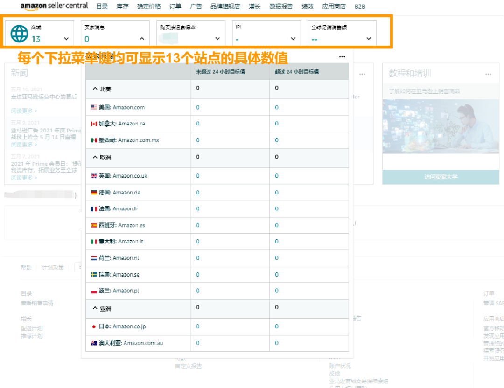Expand the 购买按钮赢得率 dropdown

point(217,39)
